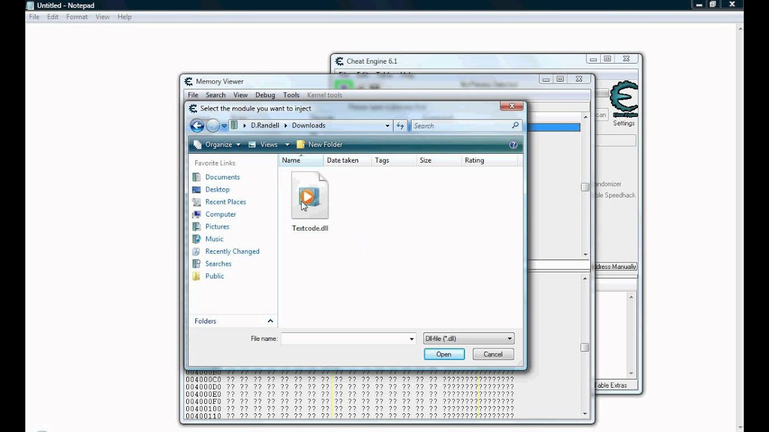Expand the address bar history dropdown
Viewport: 769px width, 432px height.
pos(388,125)
